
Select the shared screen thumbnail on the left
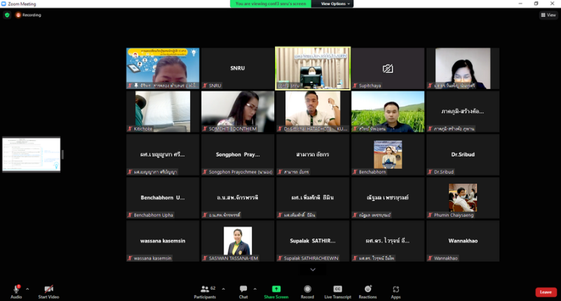tap(31, 154)
